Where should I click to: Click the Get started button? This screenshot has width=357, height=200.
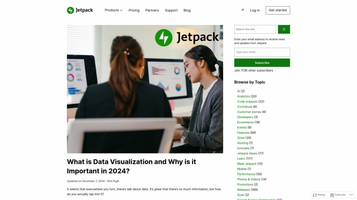coord(278,10)
